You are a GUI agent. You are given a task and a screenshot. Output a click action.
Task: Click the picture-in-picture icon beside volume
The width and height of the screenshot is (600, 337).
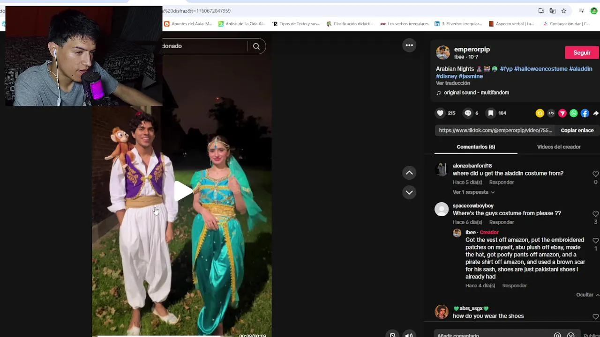coord(392,335)
